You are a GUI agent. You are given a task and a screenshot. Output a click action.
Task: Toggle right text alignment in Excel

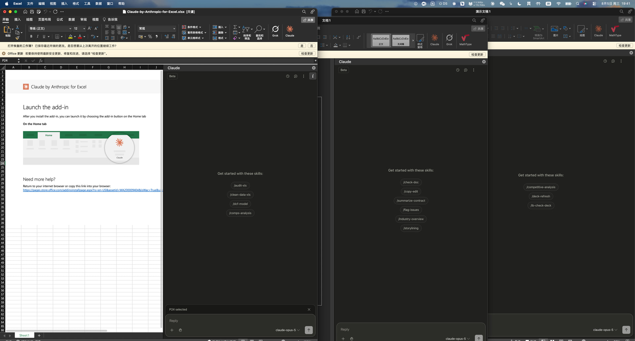pos(119,32)
